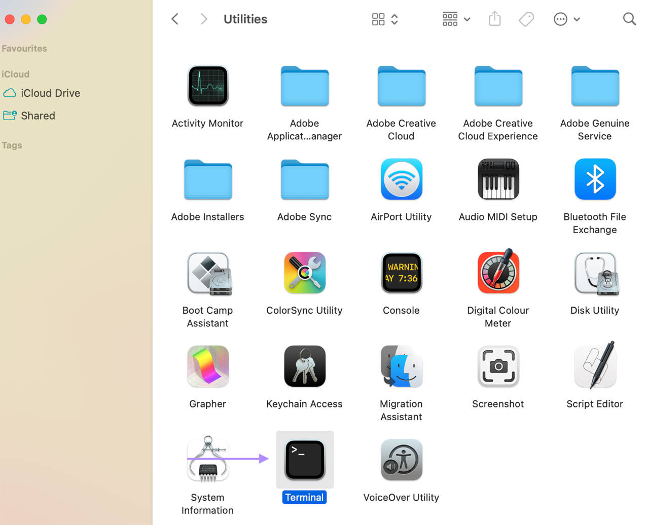Click the Keychain Access name label
The width and height of the screenshot is (647, 525).
pyautogui.click(x=304, y=404)
